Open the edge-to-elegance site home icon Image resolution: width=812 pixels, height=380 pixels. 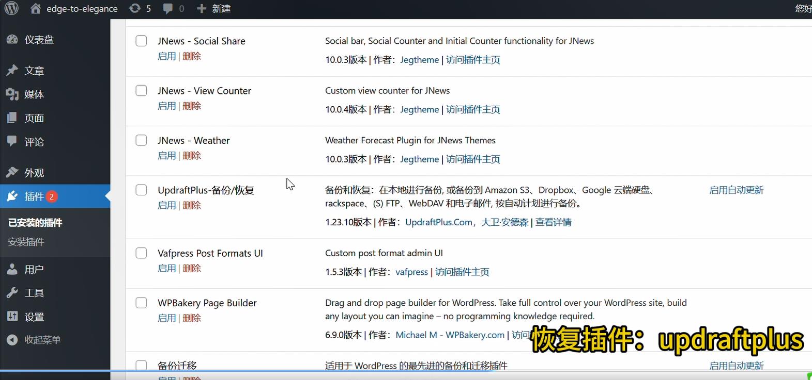tap(36, 9)
